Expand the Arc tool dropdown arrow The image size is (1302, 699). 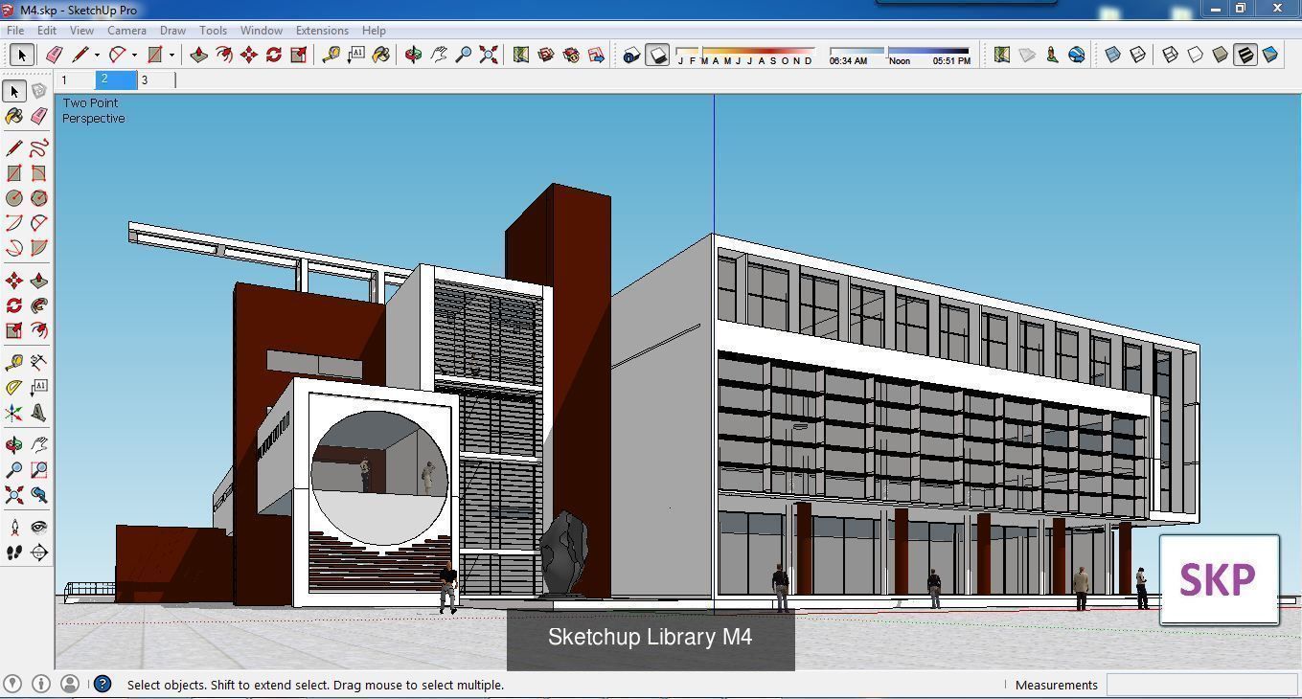[134, 55]
